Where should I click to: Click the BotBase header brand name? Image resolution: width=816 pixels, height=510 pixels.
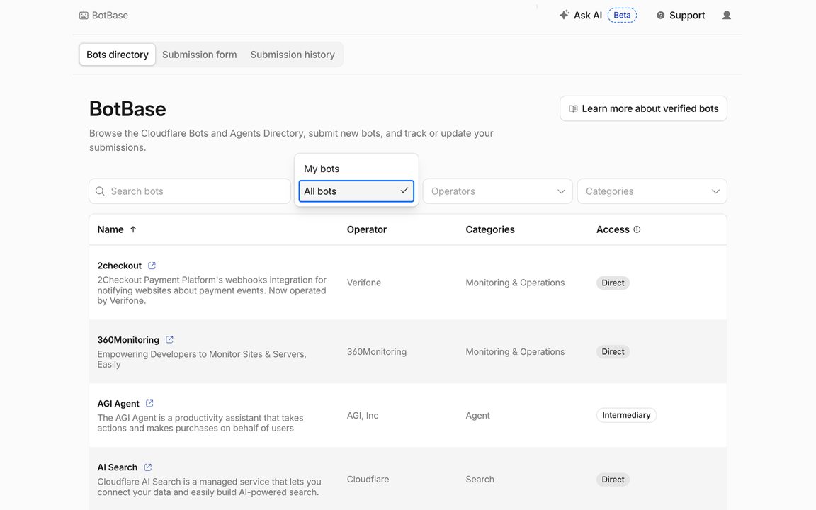110,16
